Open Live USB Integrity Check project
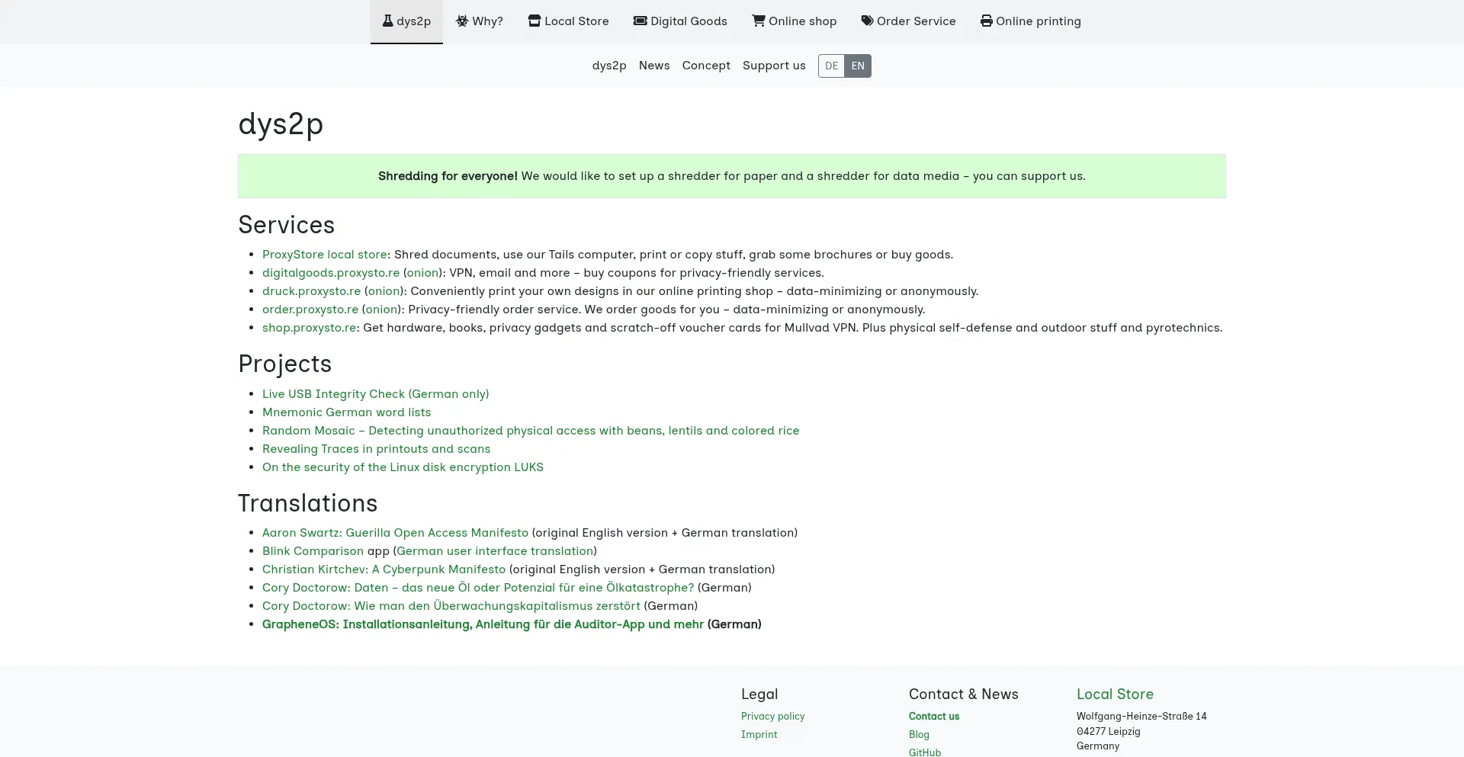 point(375,394)
